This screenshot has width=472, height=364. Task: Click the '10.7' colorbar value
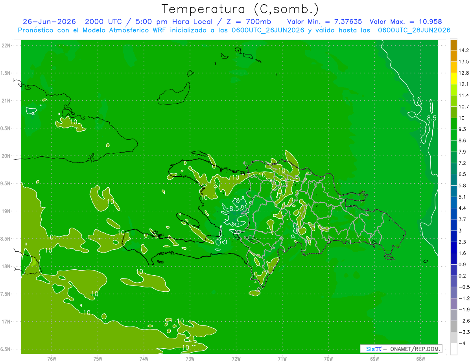(464, 106)
